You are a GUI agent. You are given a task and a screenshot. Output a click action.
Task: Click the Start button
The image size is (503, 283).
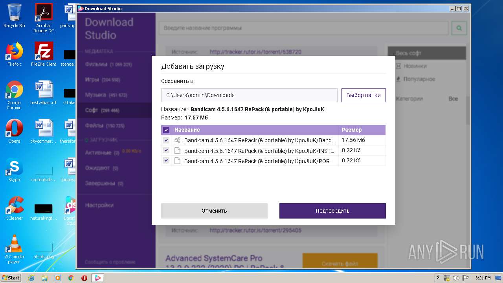click(11, 277)
